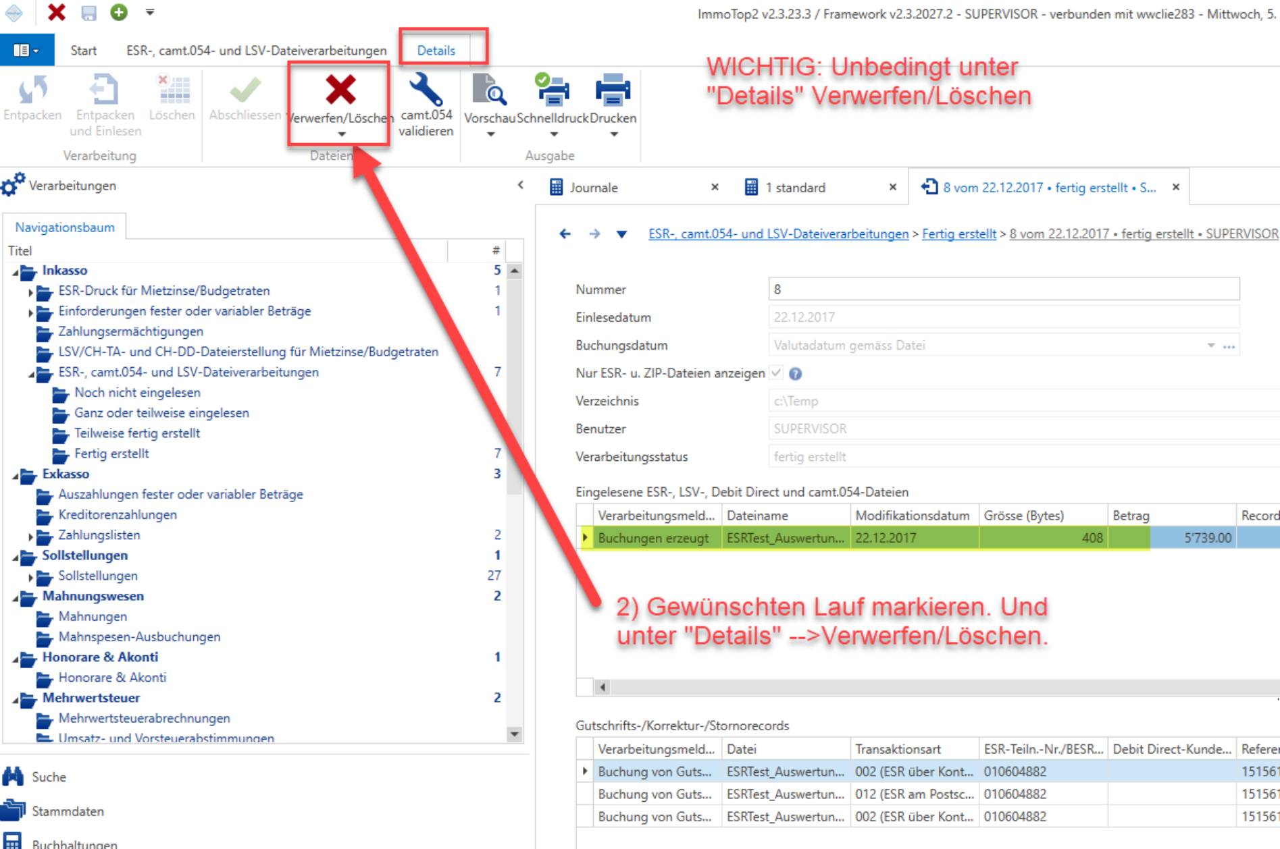The height and width of the screenshot is (849, 1280).
Task: Click the Verwerfen/Löschen red X icon
Action: (340, 90)
